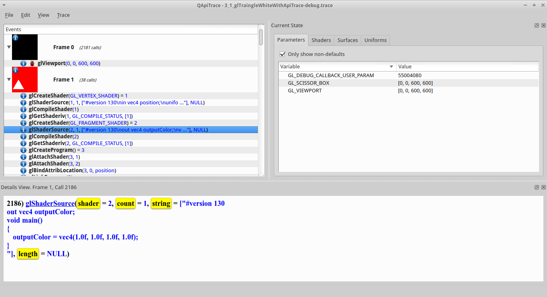This screenshot has height=297, width=547.
Task: Switch to the Uniforms tab
Action: [376, 40]
